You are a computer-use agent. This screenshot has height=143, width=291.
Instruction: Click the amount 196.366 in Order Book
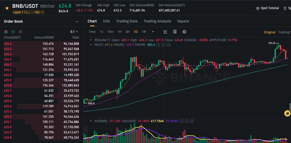48,85
